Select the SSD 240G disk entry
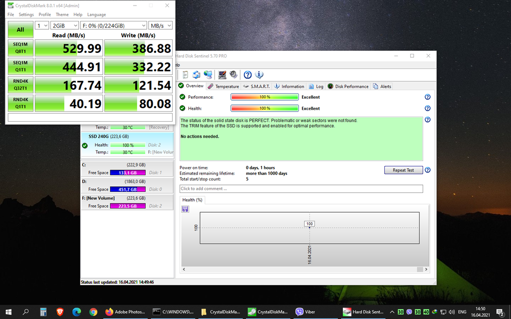The width and height of the screenshot is (511, 319). [127, 144]
